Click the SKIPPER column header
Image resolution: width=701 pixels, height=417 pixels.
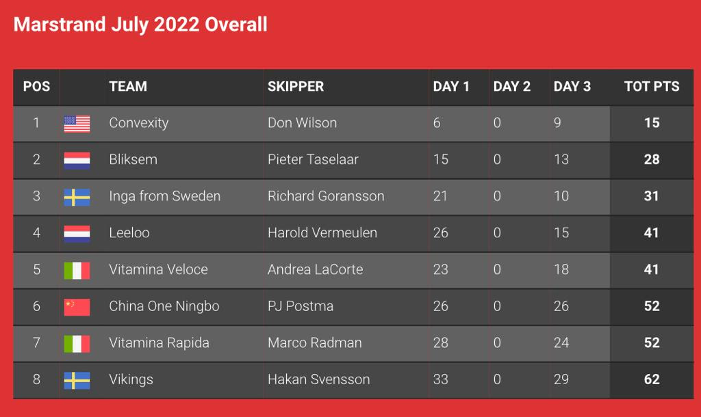[x=296, y=86]
